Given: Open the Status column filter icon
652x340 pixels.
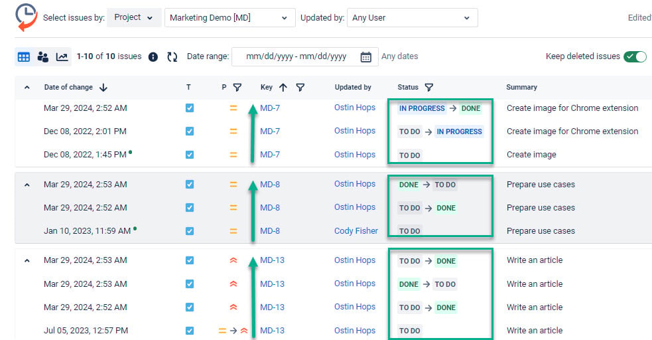Looking at the screenshot, I should coord(428,88).
